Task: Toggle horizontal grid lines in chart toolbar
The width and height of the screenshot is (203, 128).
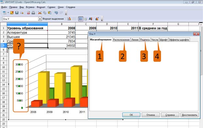Action: [81, 19]
